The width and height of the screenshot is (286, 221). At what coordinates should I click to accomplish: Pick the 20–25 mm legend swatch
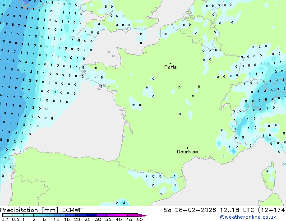click(x=80, y=215)
